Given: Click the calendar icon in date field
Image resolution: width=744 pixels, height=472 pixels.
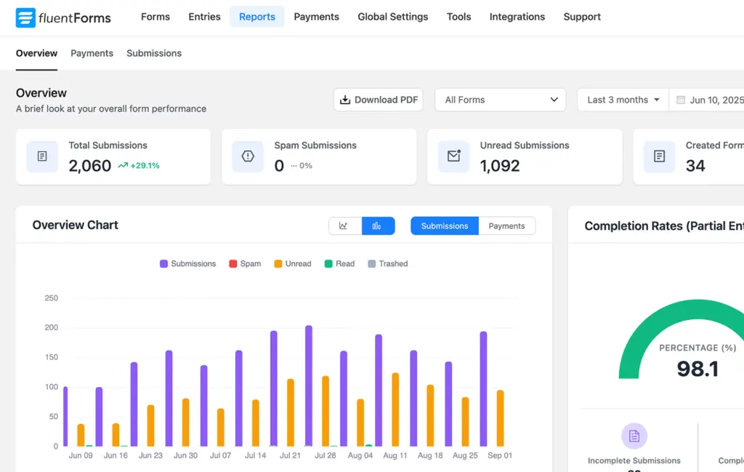Looking at the screenshot, I should [681, 100].
